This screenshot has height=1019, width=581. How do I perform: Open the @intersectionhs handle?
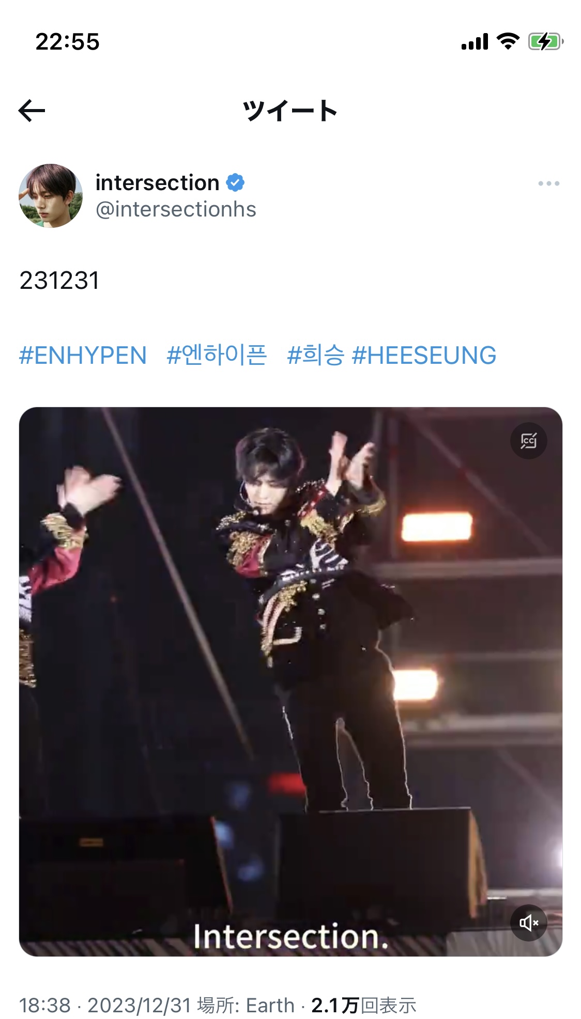(176, 209)
